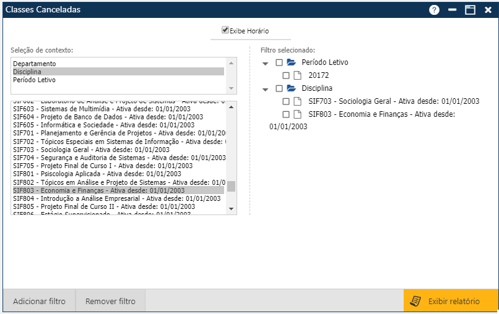This screenshot has width=499, height=314.
Task: Click Adicionar filtro button
Action: click(x=39, y=301)
